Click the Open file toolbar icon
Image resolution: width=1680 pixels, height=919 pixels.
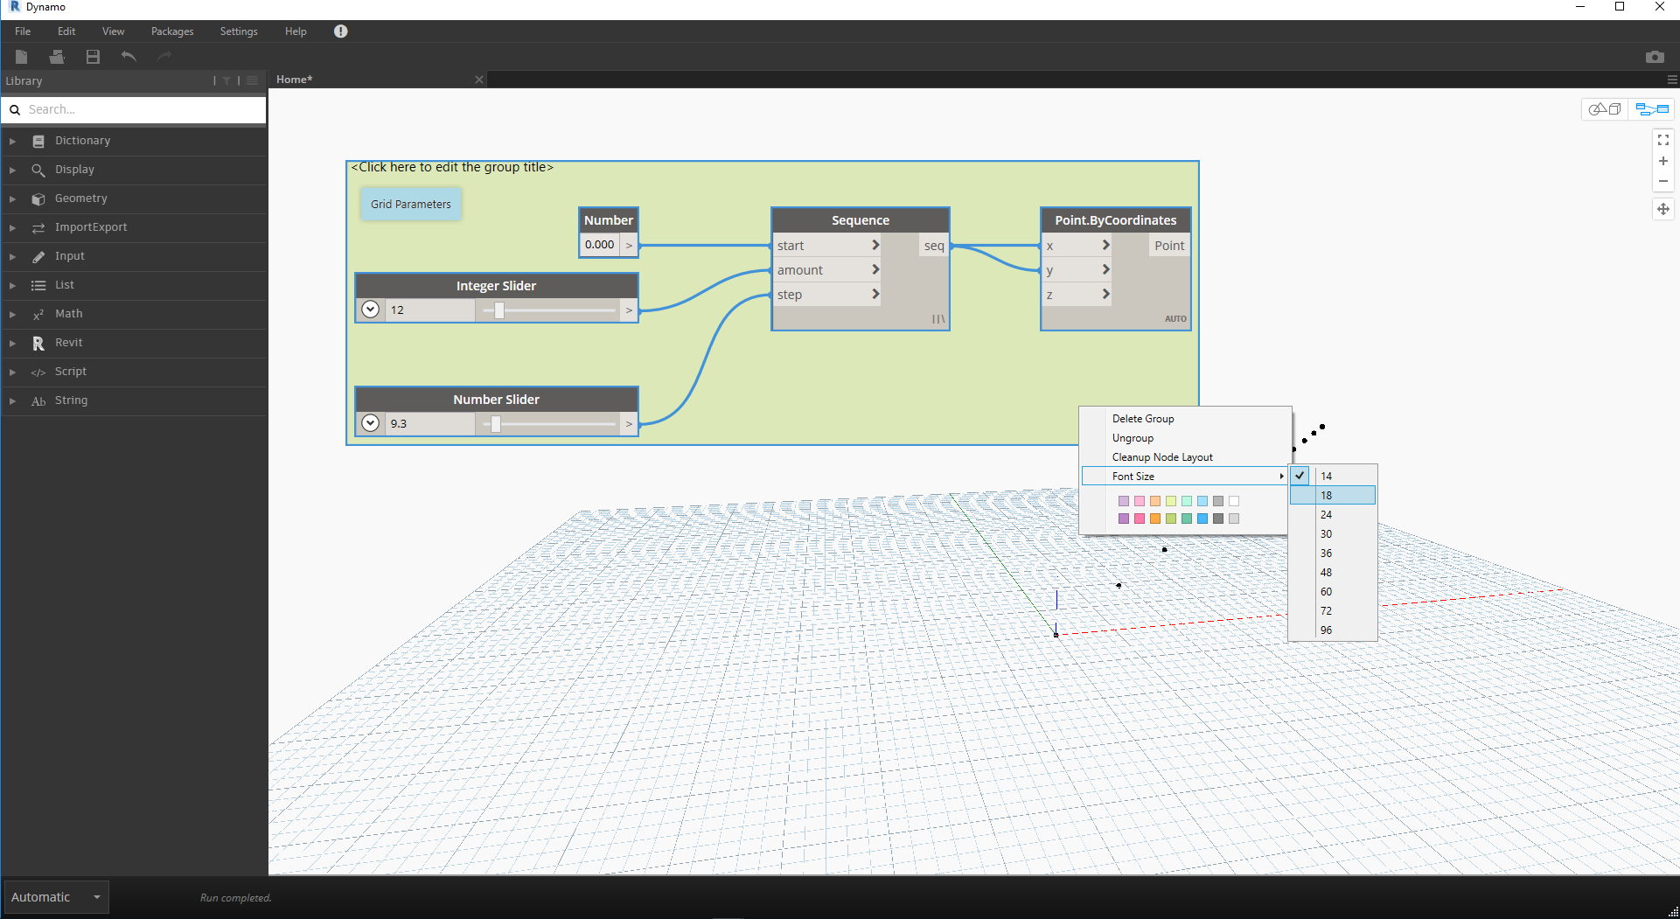[x=57, y=57]
